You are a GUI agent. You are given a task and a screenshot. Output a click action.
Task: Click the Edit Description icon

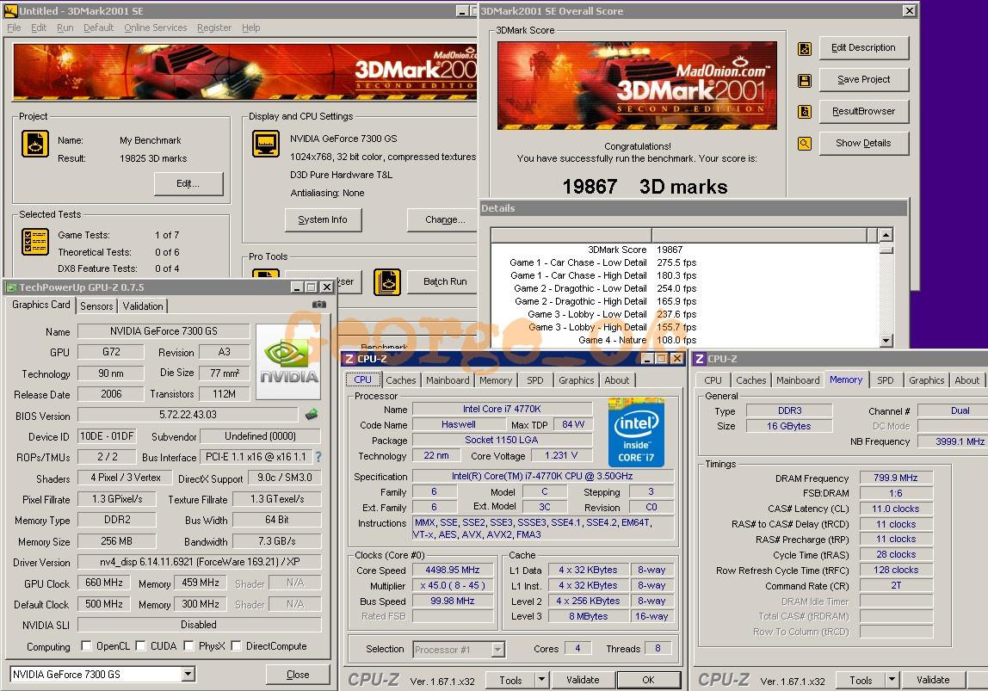[805, 48]
